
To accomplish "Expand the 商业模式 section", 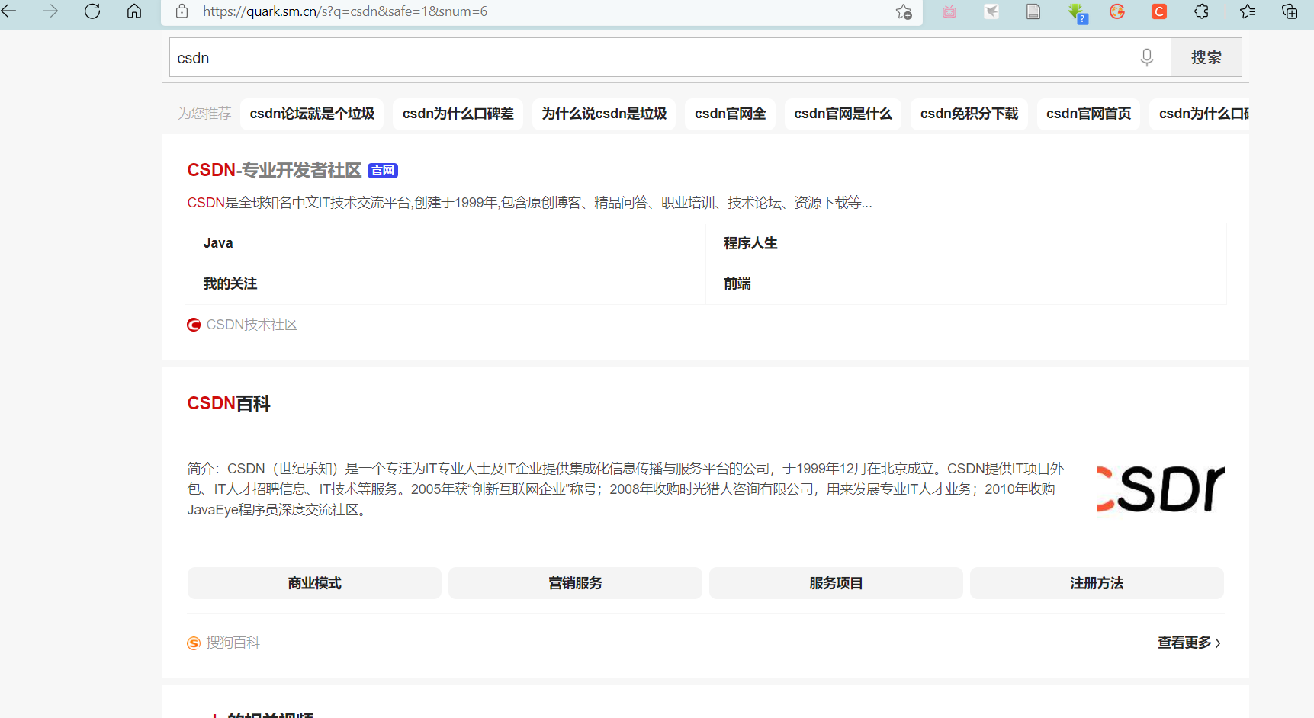I will pyautogui.click(x=314, y=583).
